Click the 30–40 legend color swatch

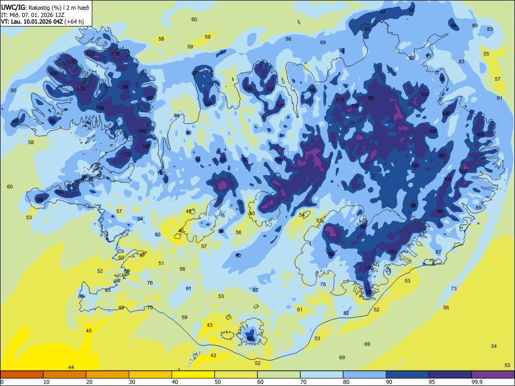tap(150, 375)
